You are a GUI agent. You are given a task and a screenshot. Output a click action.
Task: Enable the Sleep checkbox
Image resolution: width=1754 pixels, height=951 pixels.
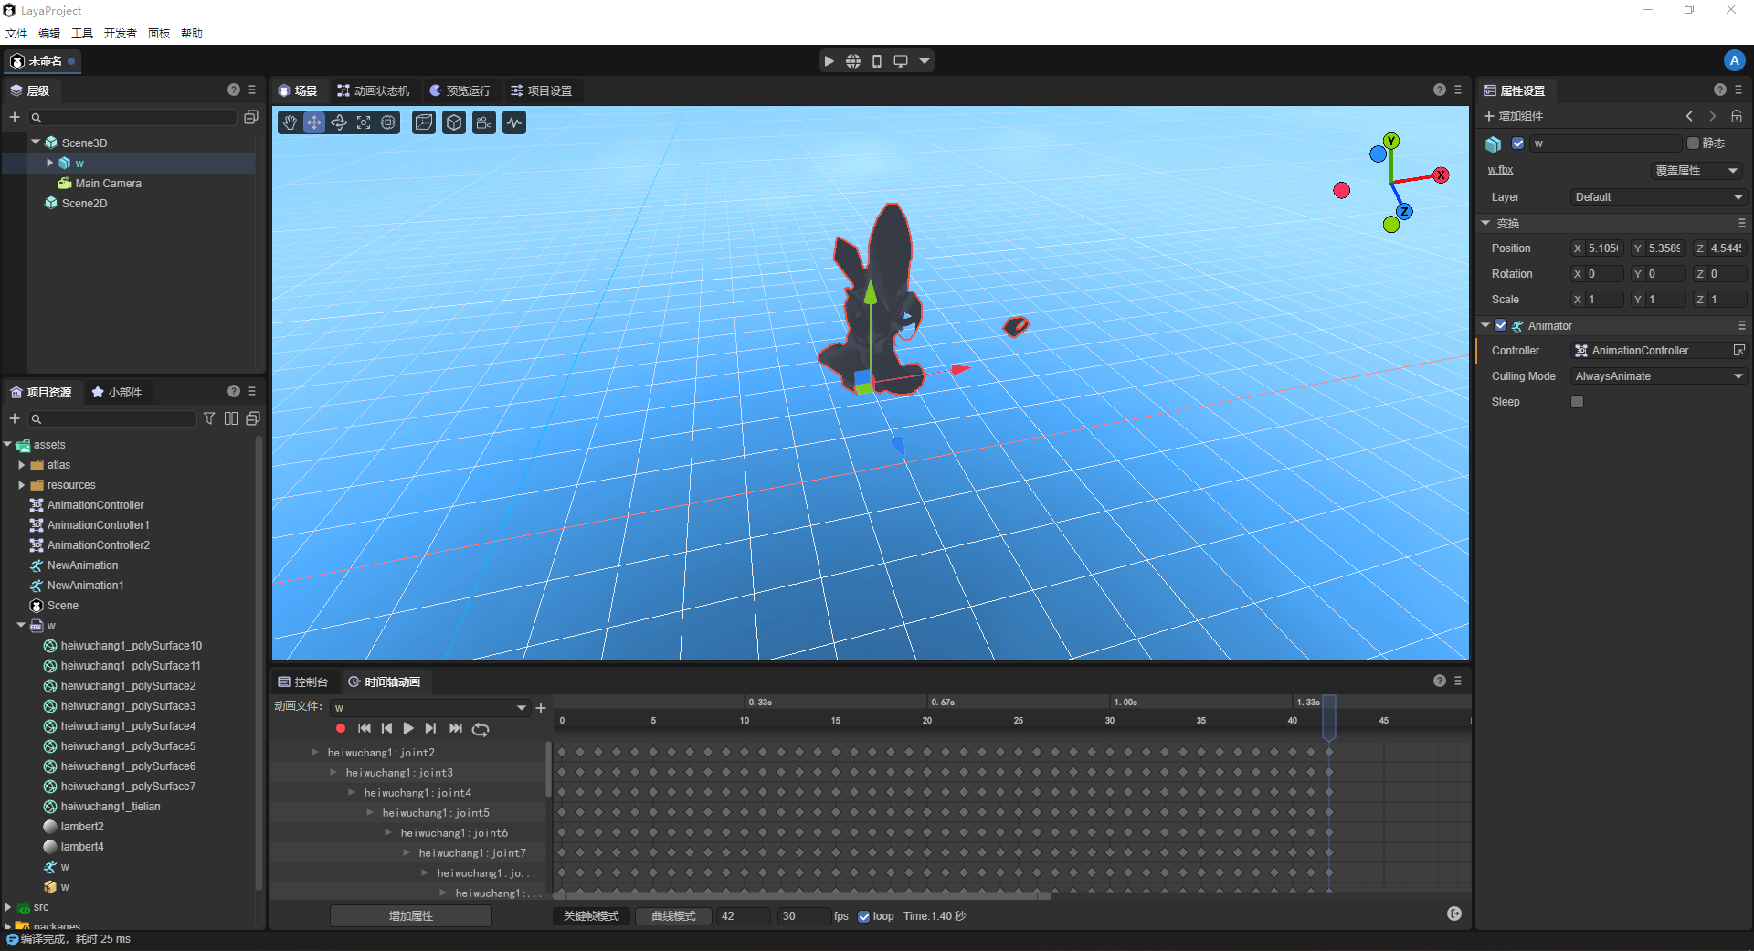coord(1577,402)
